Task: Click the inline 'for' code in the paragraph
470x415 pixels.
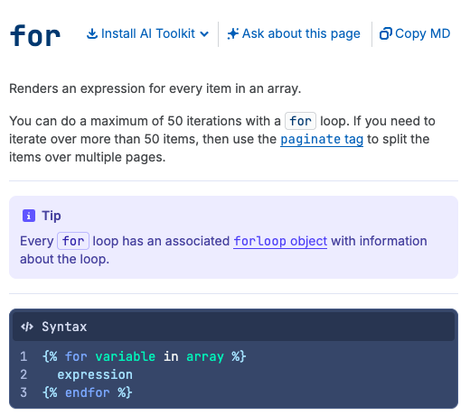Action: tap(300, 121)
